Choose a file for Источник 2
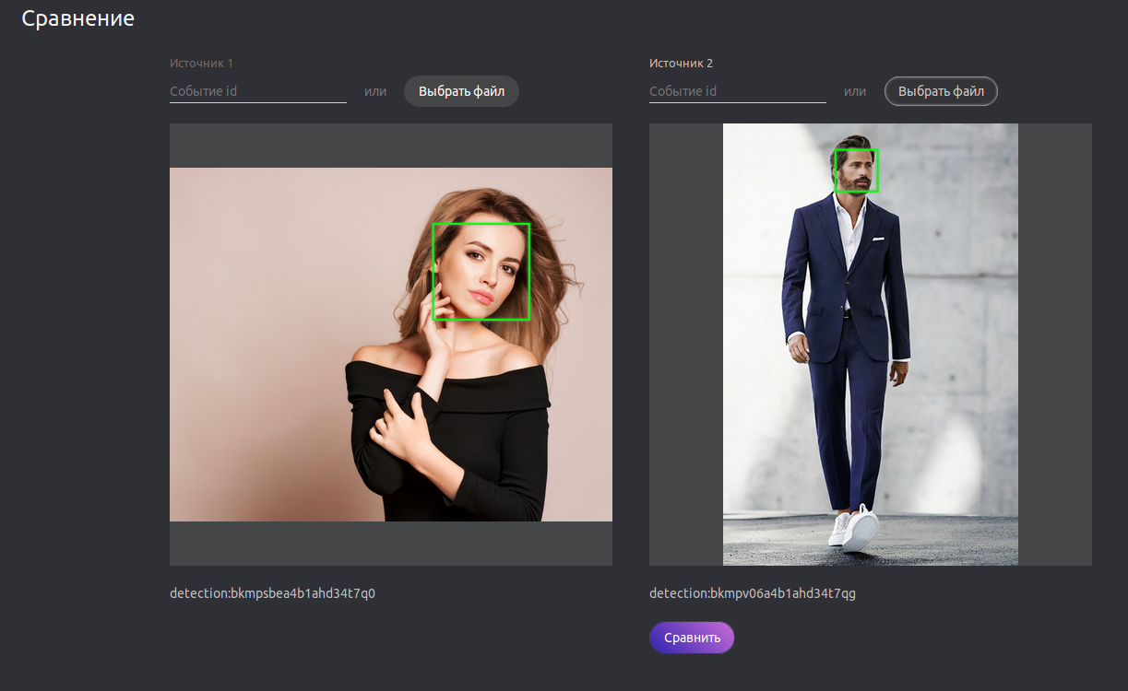Screen dimensions: 1128x691 tap(941, 91)
